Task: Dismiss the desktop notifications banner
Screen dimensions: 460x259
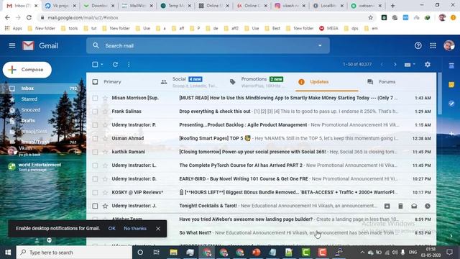Action: click(158, 229)
